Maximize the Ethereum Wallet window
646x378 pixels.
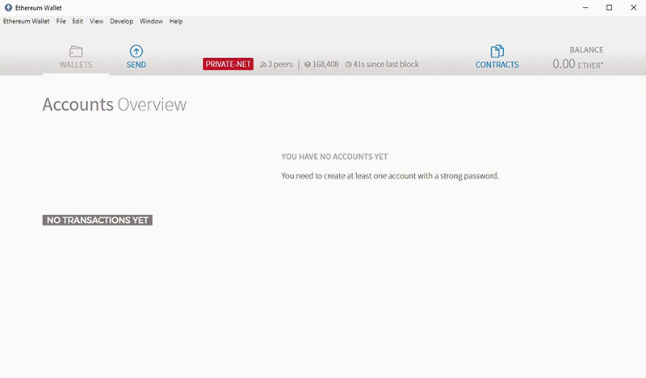(610, 8)
